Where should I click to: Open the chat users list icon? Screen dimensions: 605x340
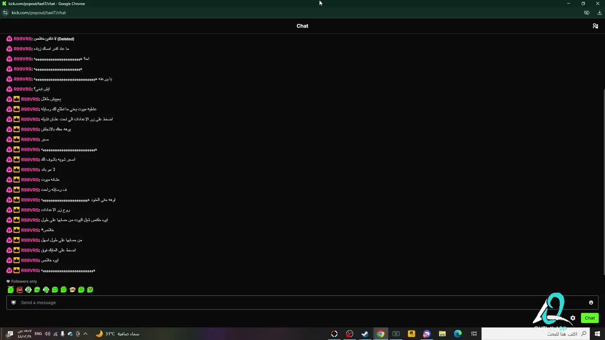595,26
